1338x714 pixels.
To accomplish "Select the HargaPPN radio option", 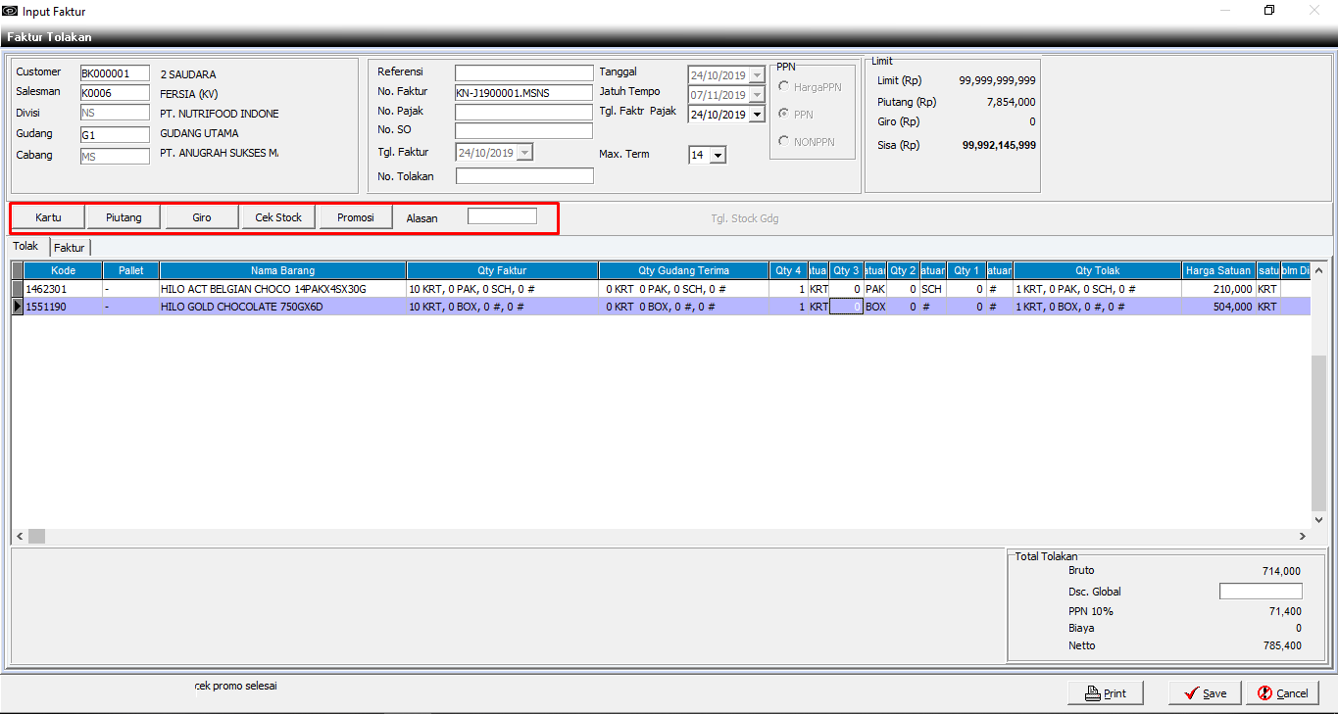I will click(784, 87).
